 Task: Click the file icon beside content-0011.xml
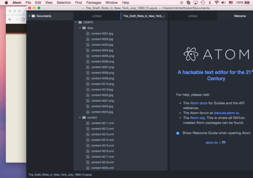[88, 123]
